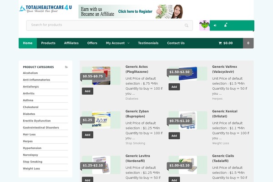Select the Anti-inflammatories category
Viewport: 273px width, 182px height.
point(36,80)
